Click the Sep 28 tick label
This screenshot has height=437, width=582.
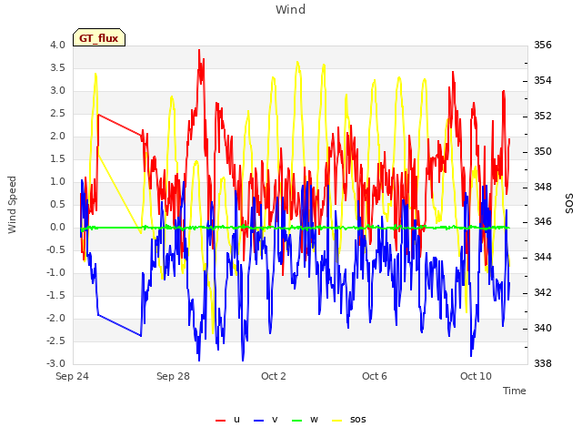(173, 376)
